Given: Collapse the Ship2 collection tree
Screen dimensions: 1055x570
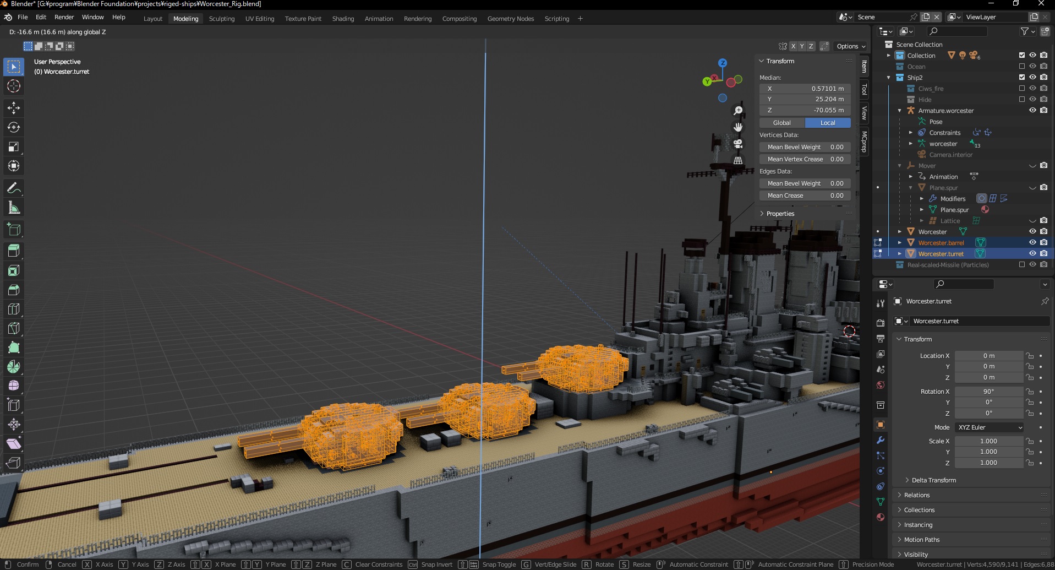Looking at the screenshot, I should coord(889,78).
